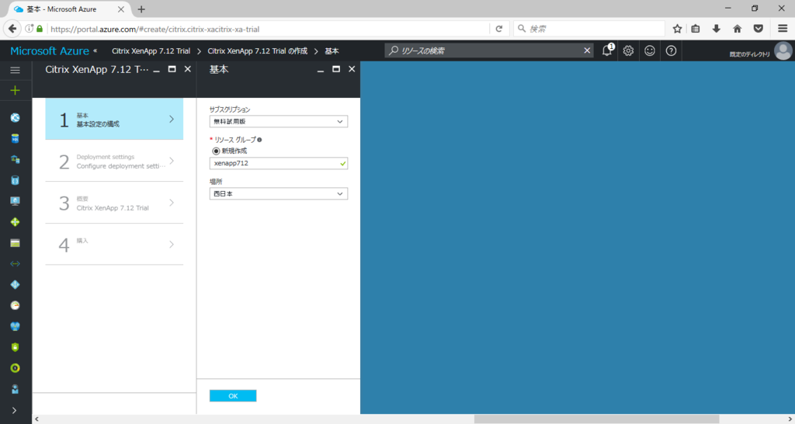Open the サブスクリプション dropdown

pyautogui.click(x=279, y=122)
